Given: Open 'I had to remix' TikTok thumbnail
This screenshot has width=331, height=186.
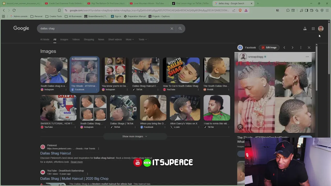Looking at the screenshot, I should click(217, 108).
